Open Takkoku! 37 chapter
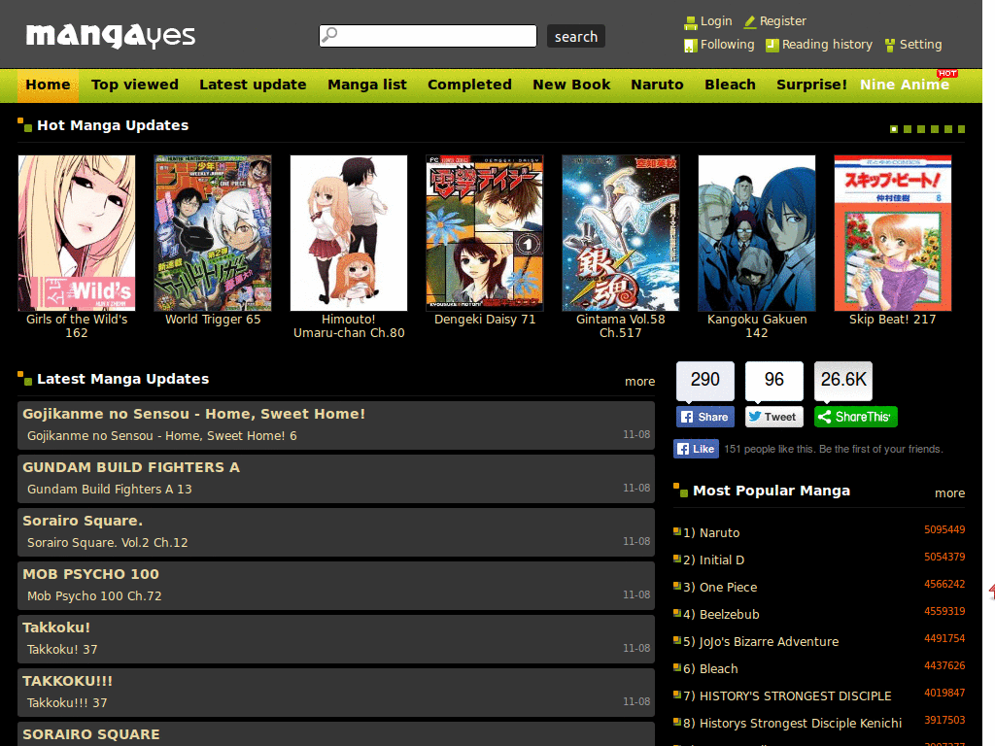The image size is (995, 746). click(62, 649)
